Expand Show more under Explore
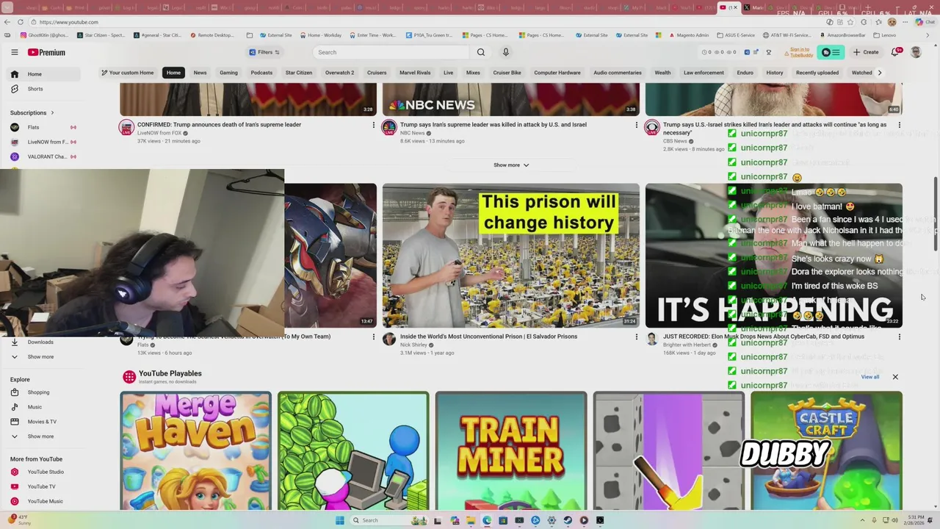Image resolution: width=940 pixels, height=529 pixels. point(42,436)
